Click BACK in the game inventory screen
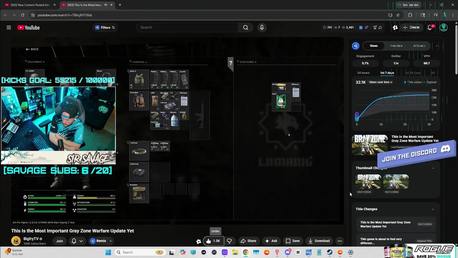The width and height of the screenshot is (458, 258). 32,49
